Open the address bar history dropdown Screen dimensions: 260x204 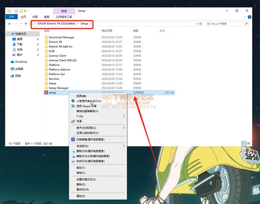pos(197,24)
